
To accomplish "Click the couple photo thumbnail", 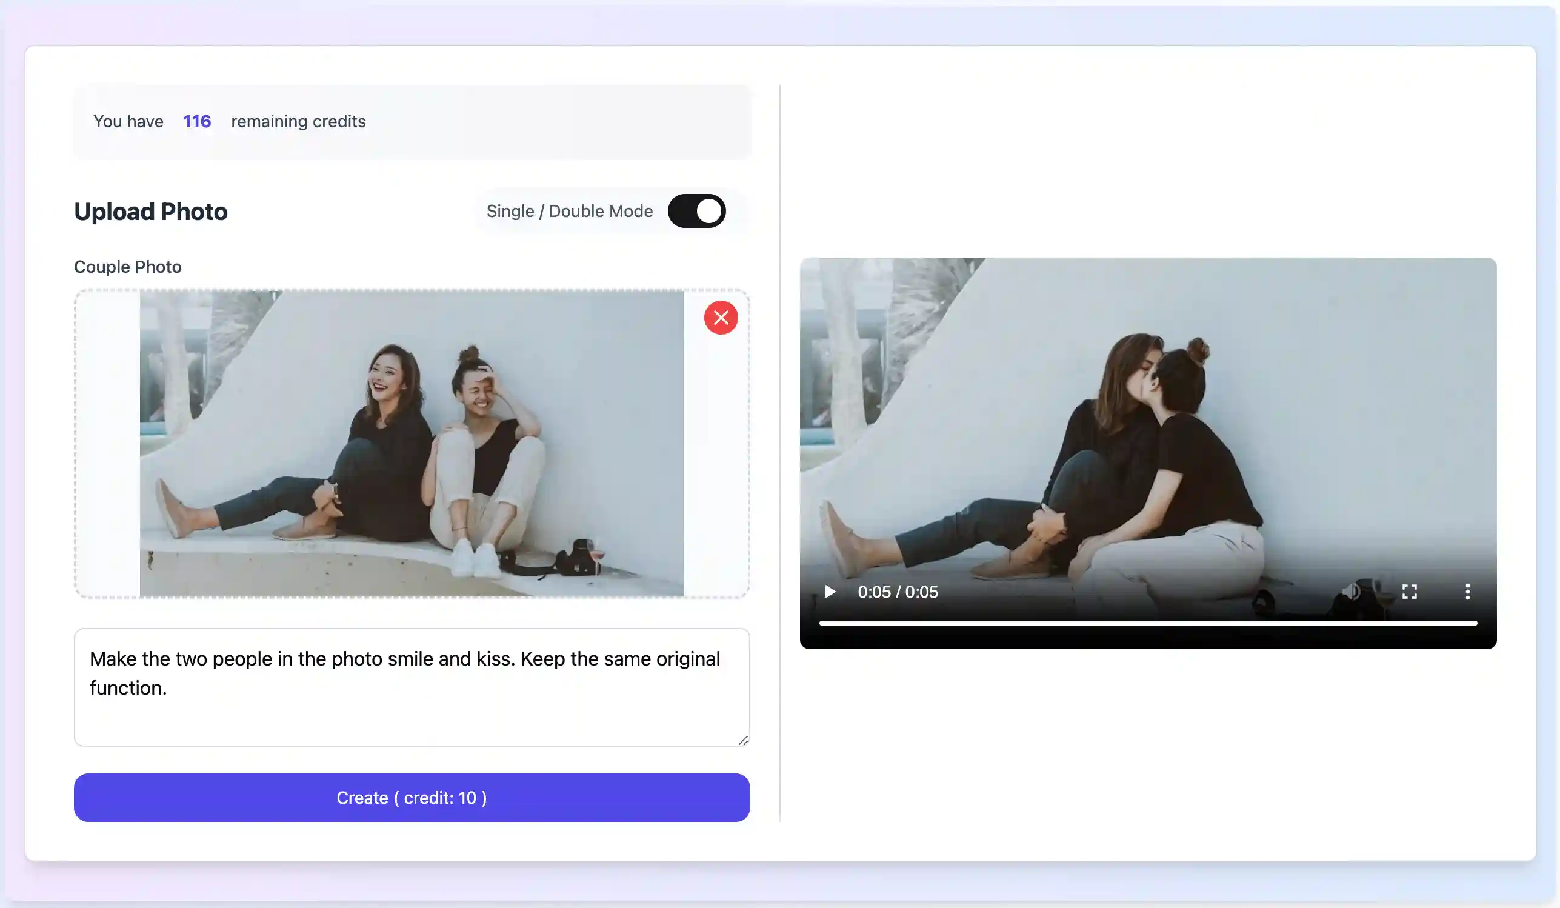I will [x=412, y=443].
